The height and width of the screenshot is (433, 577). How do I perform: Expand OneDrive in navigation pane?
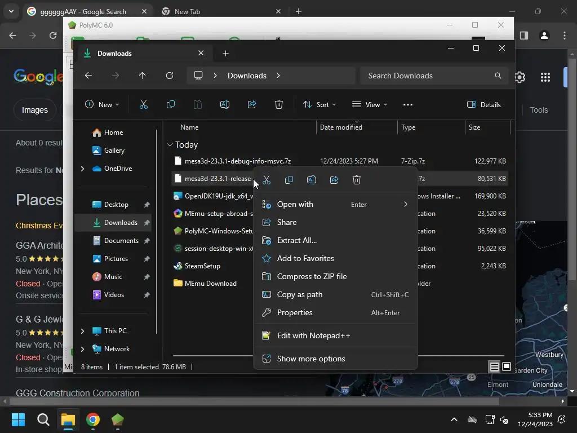pos(82,169)
